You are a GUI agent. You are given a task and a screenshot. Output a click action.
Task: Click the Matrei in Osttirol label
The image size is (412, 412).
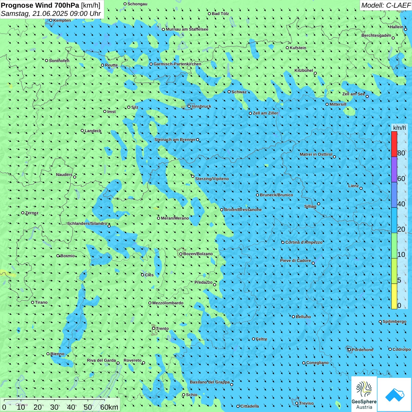(x=316, y=154)
